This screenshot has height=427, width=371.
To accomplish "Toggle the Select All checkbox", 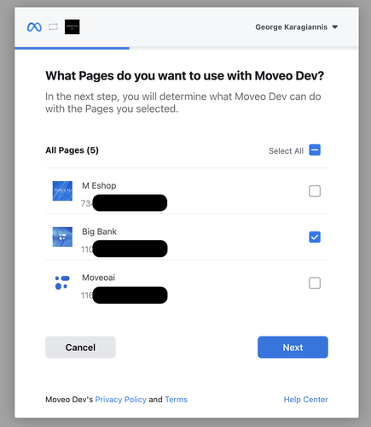I will coord(315,150).
